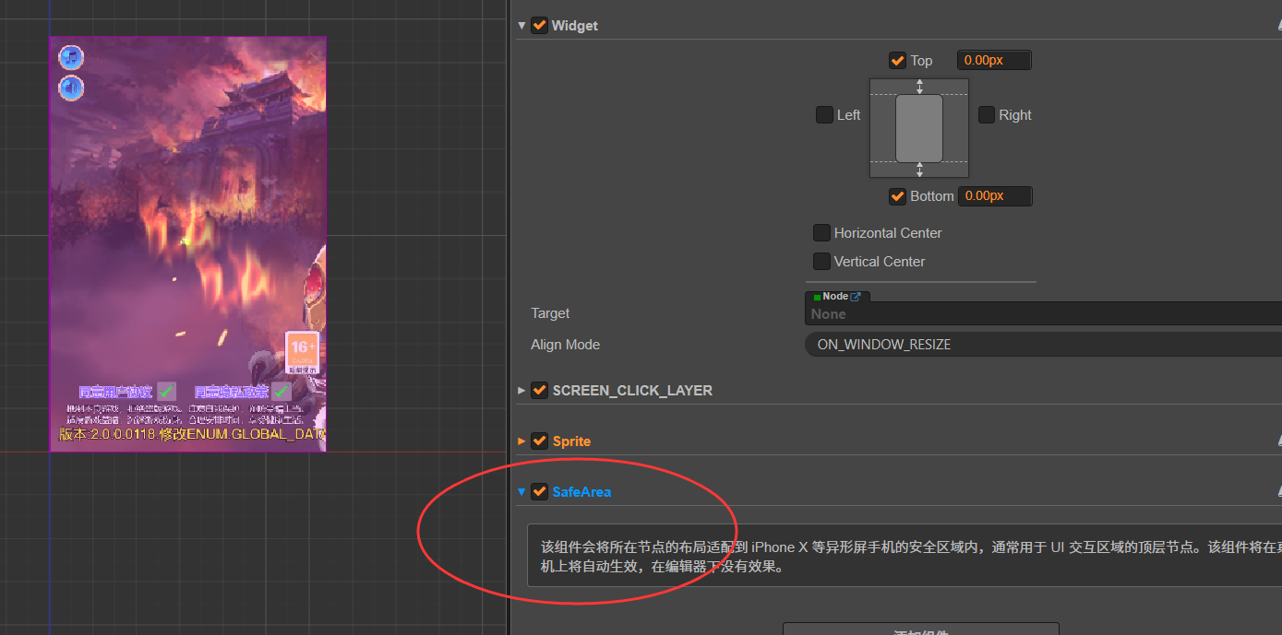
Task: Toggle the SafeArea component checkbox
Action: pyautogui.click(x=540, y=492)
